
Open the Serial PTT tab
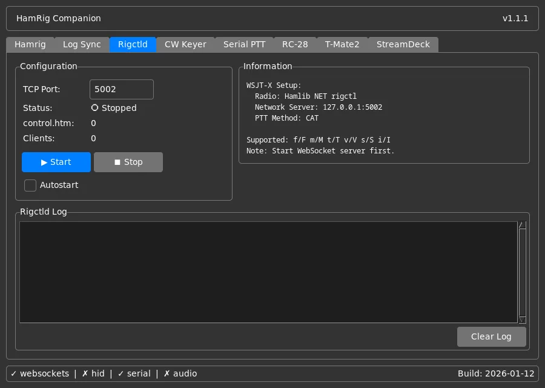[x=245, y=44]
